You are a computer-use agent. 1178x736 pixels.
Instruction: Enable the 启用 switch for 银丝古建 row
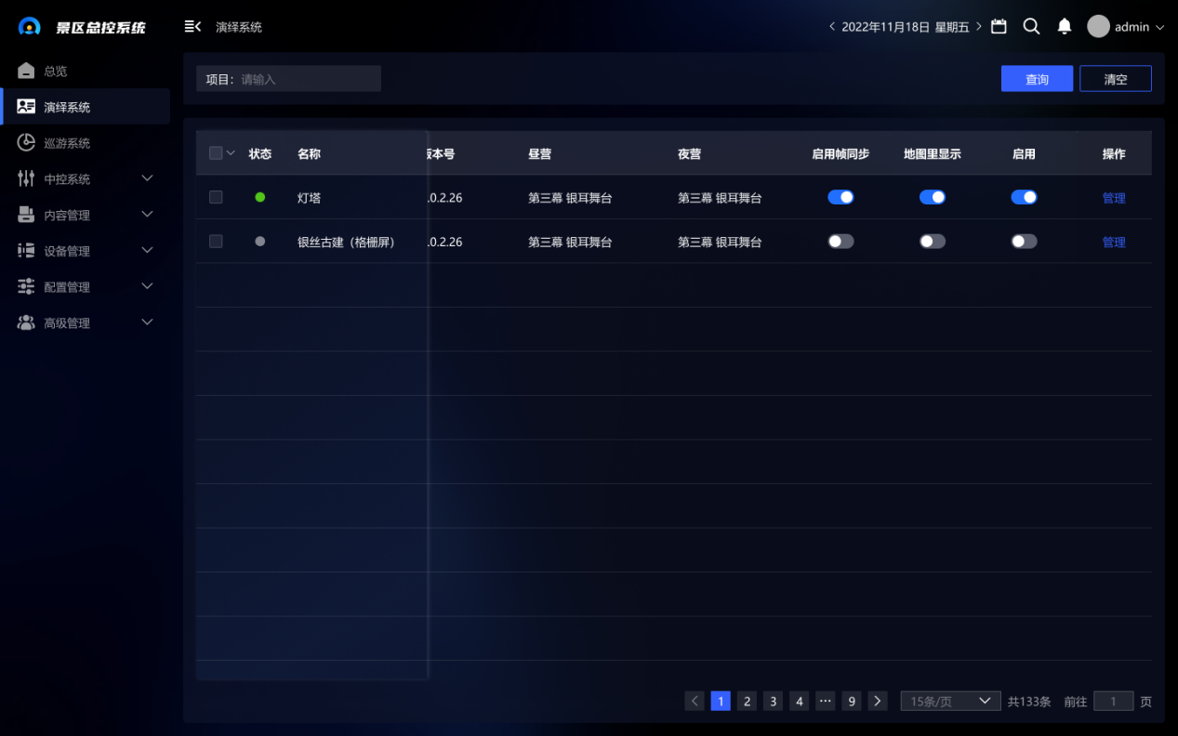1024,242
